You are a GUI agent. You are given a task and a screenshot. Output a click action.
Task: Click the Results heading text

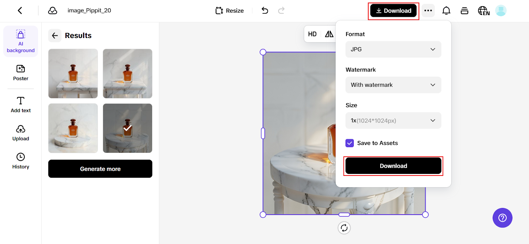78,35
